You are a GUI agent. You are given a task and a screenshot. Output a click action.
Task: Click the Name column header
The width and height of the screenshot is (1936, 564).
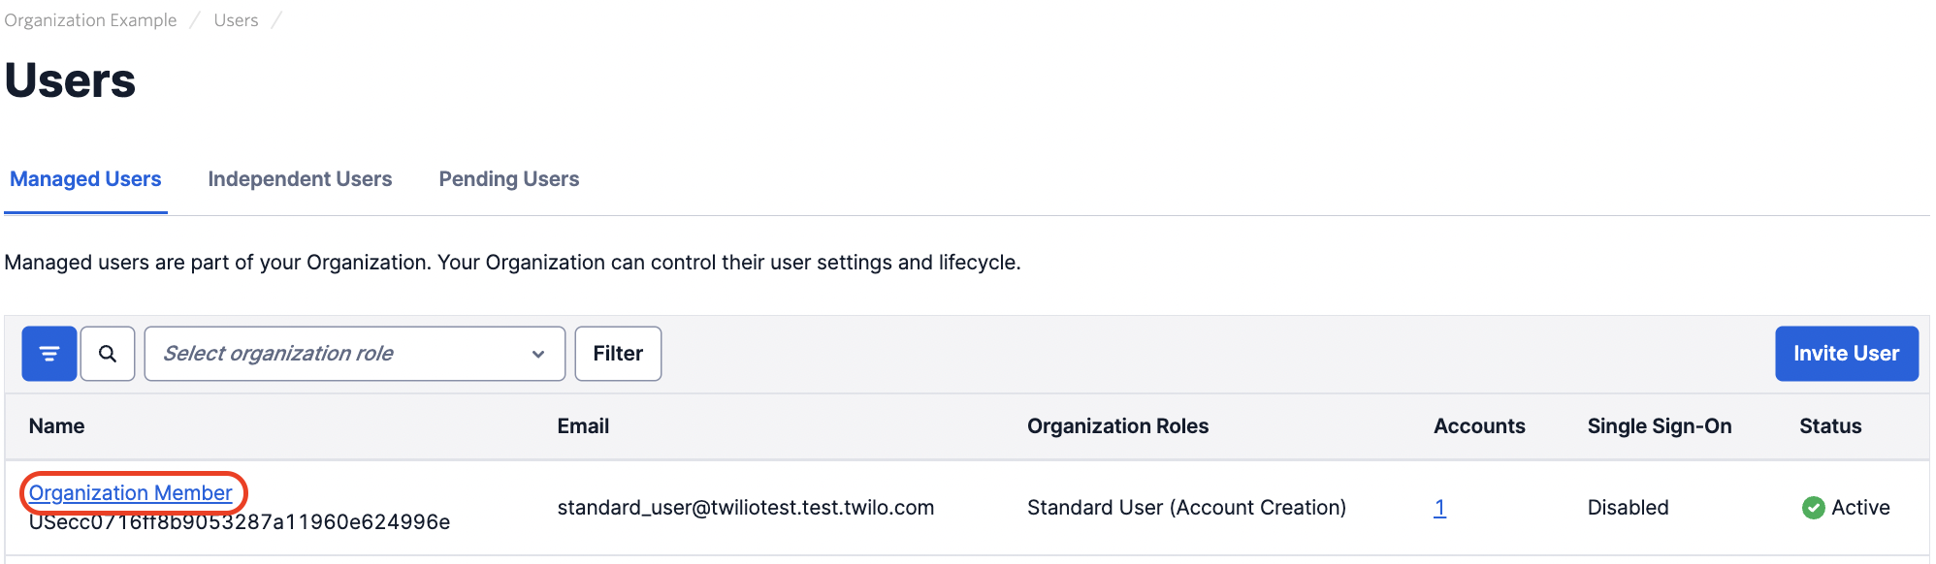point(56,426)
